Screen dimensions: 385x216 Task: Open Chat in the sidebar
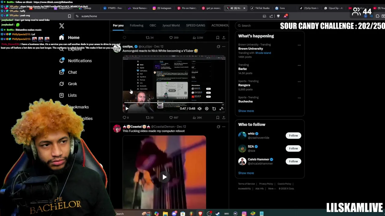click(68, 72)
